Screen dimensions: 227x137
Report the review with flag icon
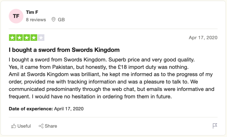(x=215, y=126)
